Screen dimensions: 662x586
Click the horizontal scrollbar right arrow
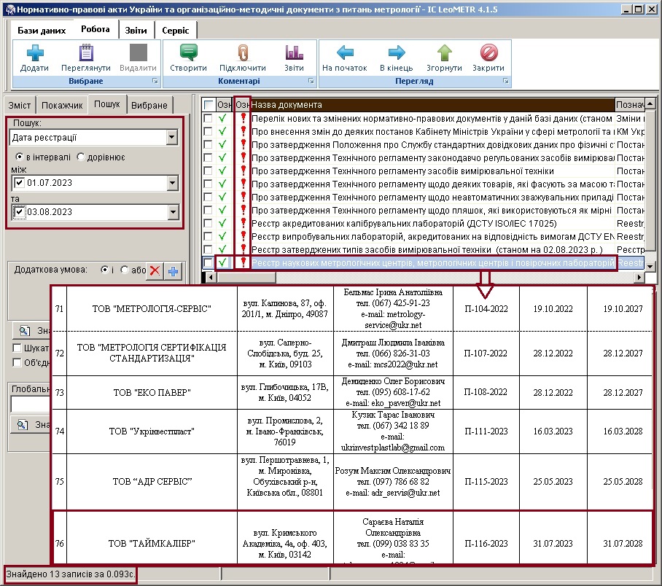point(640,278)
